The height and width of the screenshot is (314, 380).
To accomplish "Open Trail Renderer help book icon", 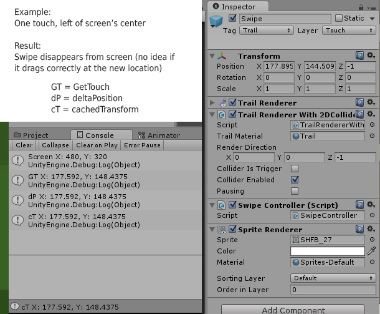I will click(359, 102).
